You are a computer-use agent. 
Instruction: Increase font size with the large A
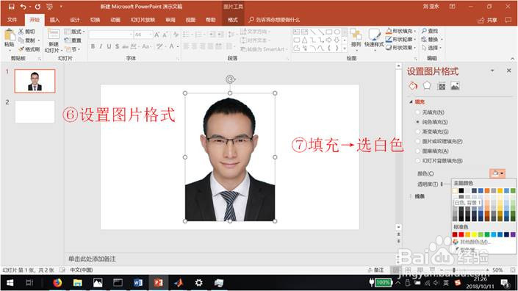coord(157,35)
